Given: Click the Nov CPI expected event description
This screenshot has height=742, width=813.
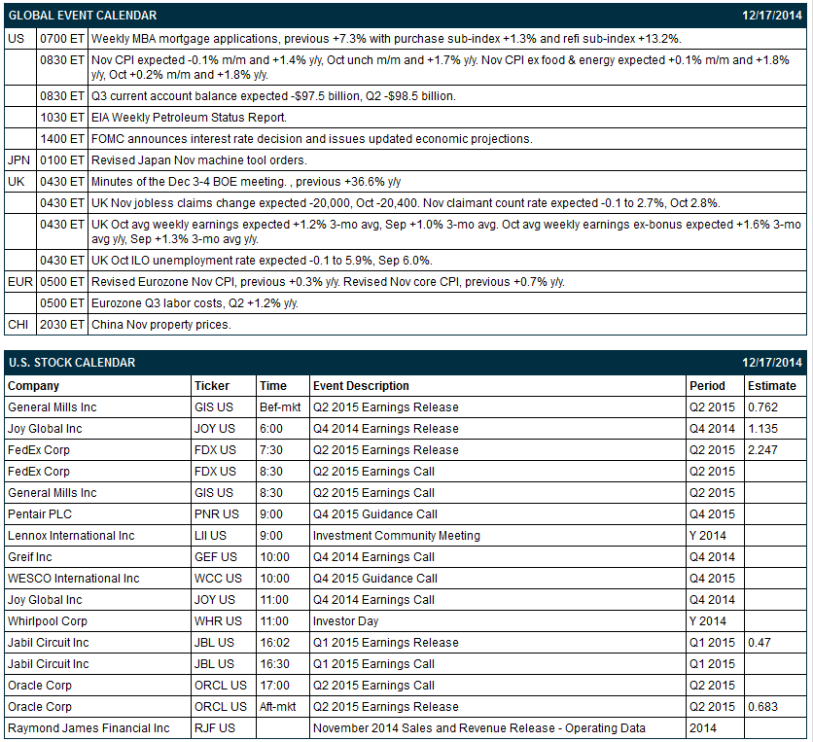Looking at the screenshot, I should pos(441,67).
